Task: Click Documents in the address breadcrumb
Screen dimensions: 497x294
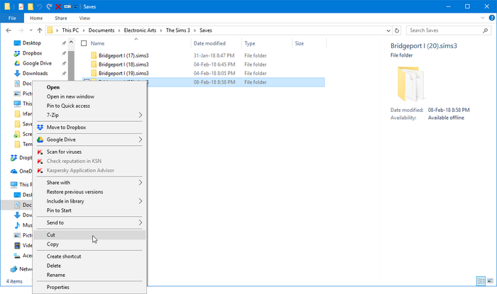Action: 102,30
